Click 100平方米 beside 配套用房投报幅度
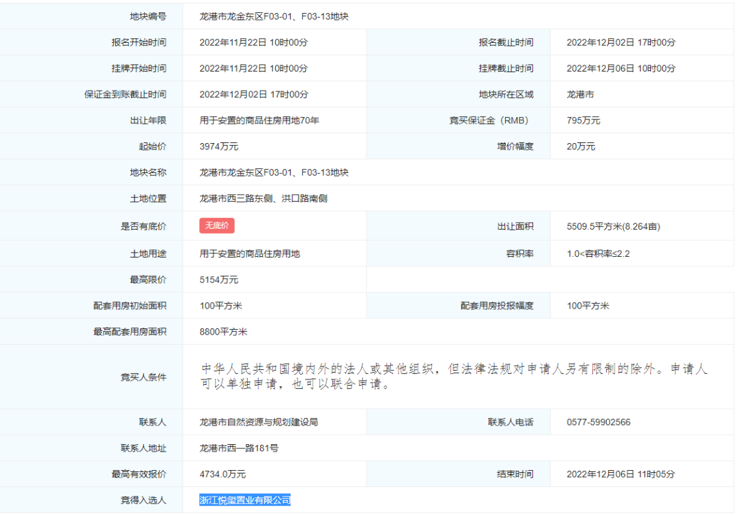Viewport: 737px width, 515px height. pos(588,306)
